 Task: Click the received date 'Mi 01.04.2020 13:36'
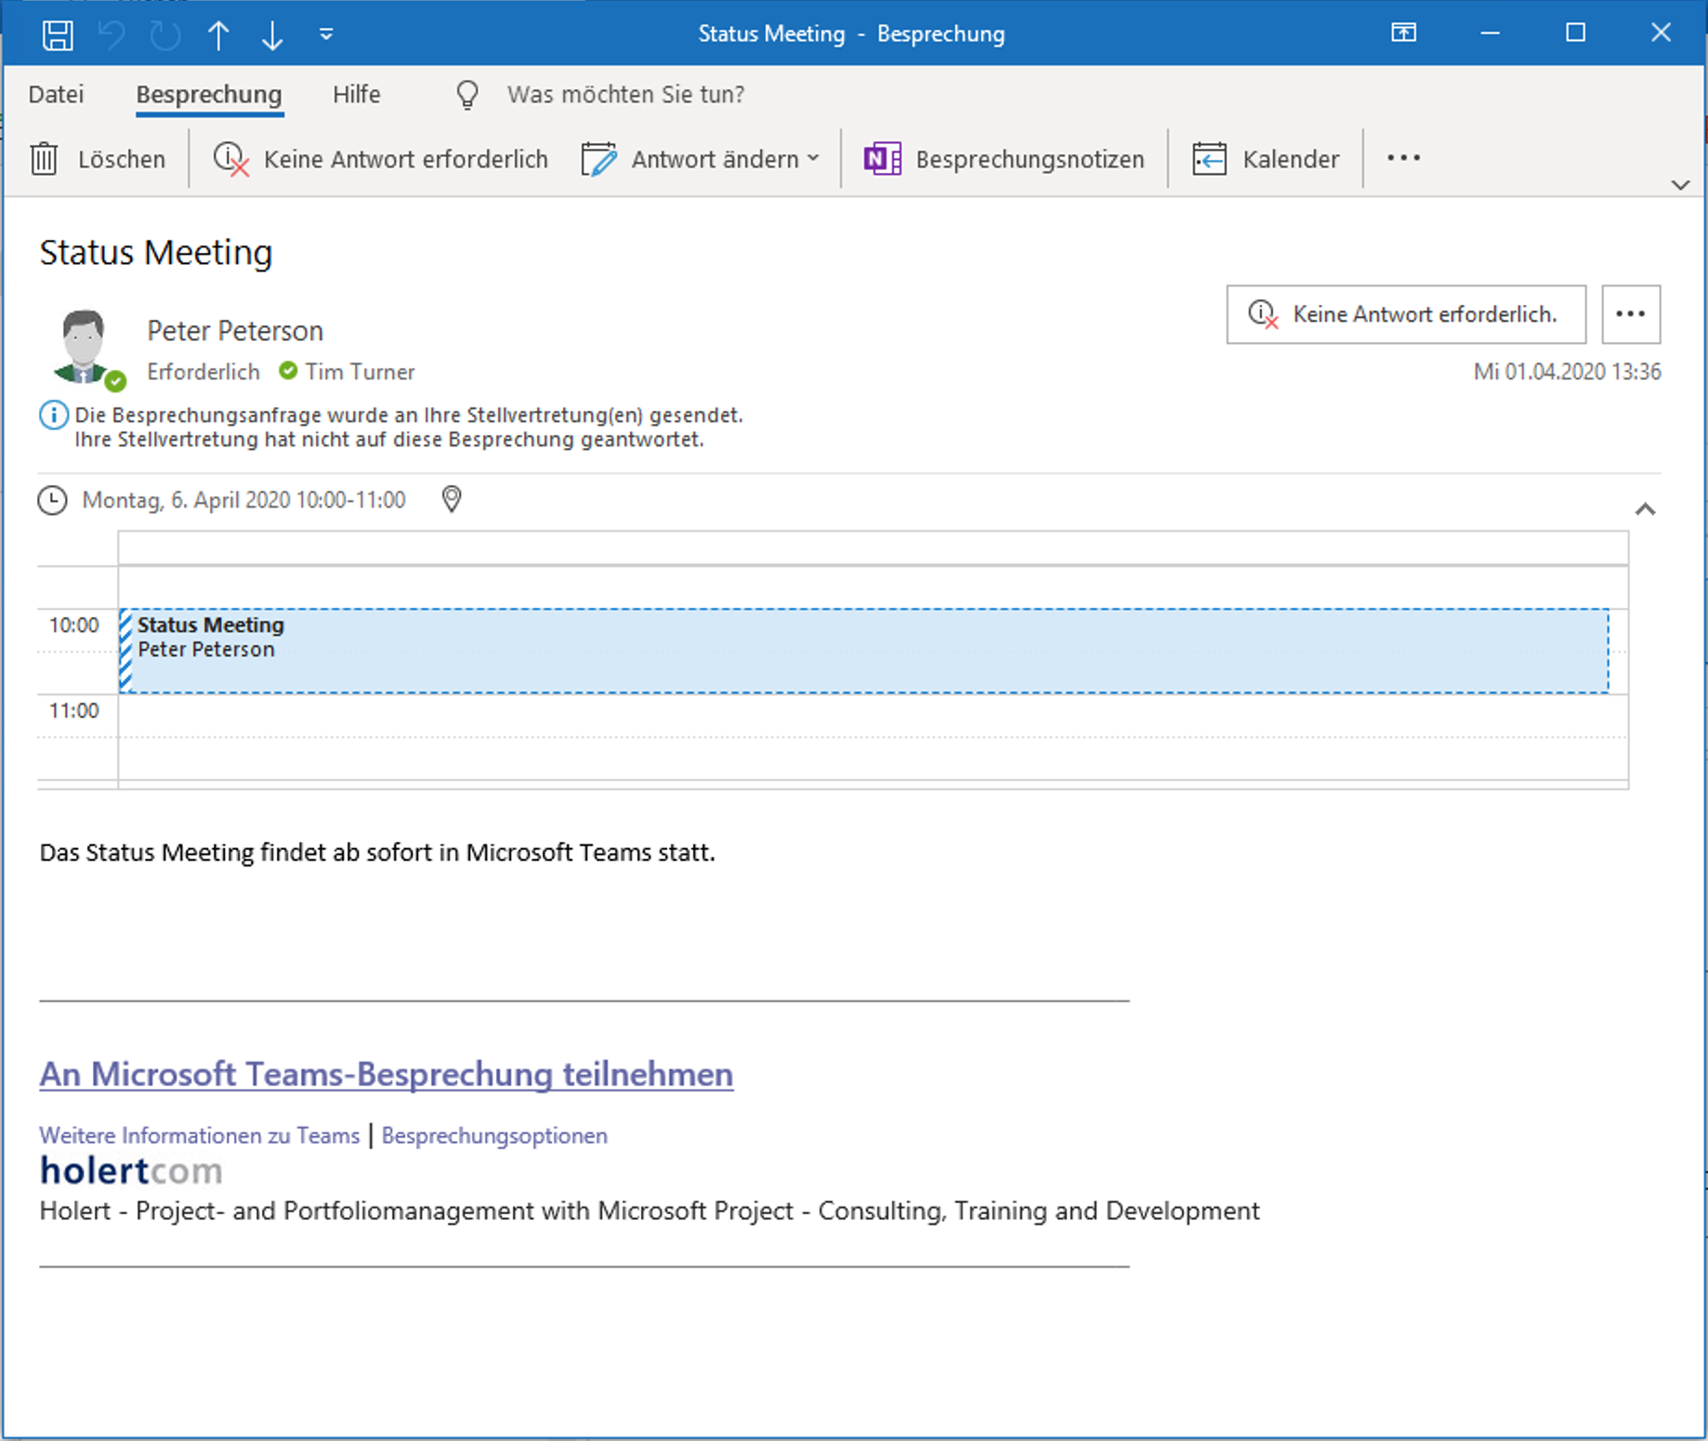(1567, 372)
